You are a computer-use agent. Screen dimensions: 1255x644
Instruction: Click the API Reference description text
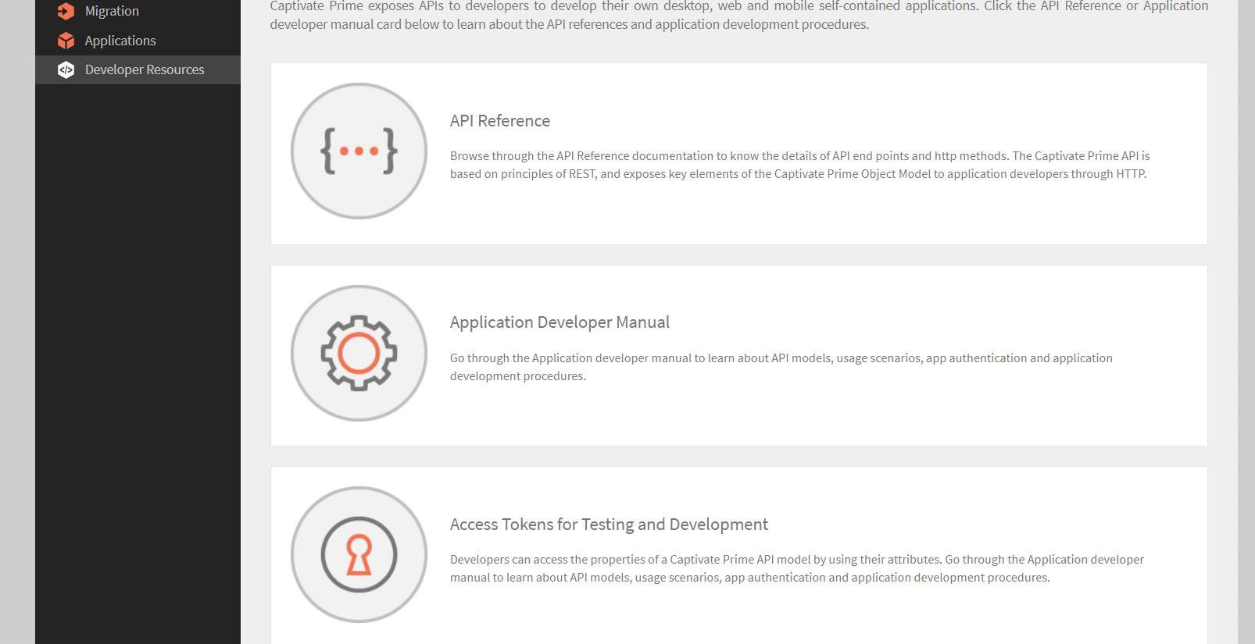(800, 165)
